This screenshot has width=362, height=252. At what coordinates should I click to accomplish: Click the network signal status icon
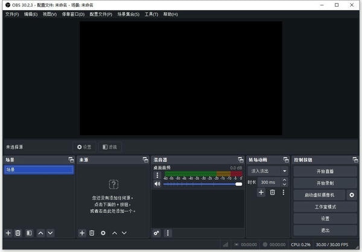point(226,244)
